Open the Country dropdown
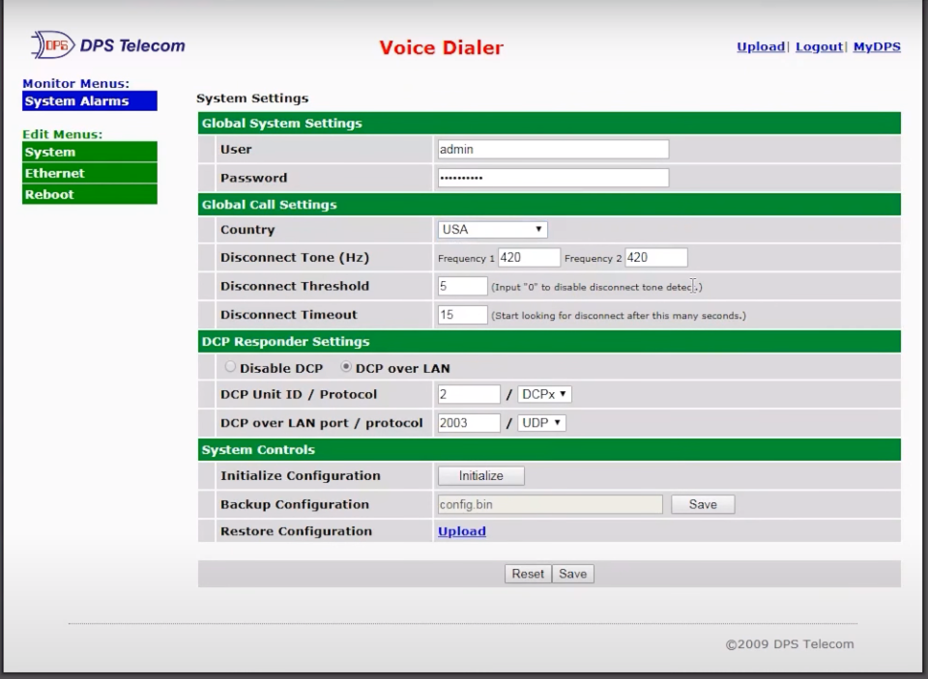928x679 pixels. click(x=492, y=230)
